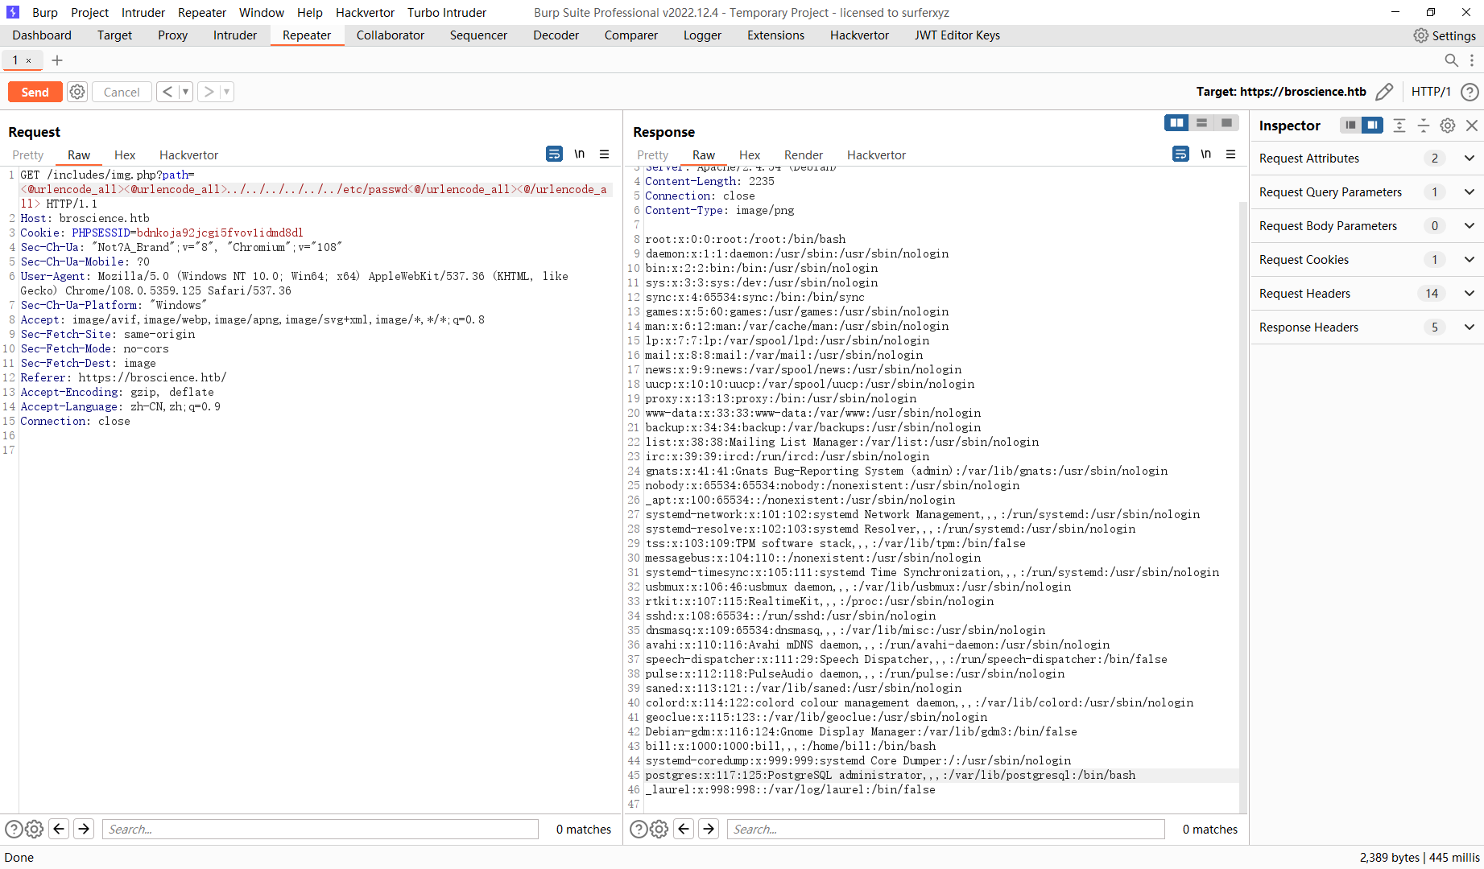Screen dimensions: 1484x869
Task: Open response search settings gear
Action: pyautogui.click(x=659, y=829)
